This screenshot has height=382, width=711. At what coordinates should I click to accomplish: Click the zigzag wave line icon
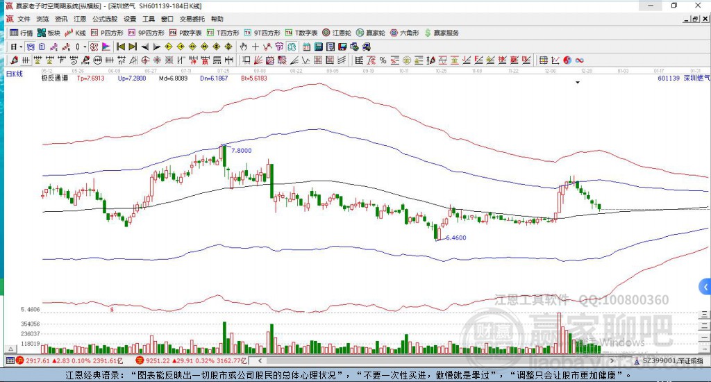pos(306,60)
